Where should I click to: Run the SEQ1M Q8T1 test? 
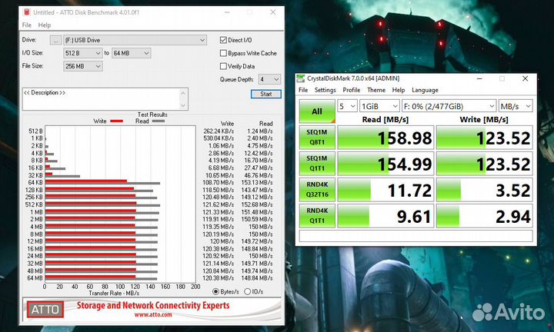[x=316, y=137]
